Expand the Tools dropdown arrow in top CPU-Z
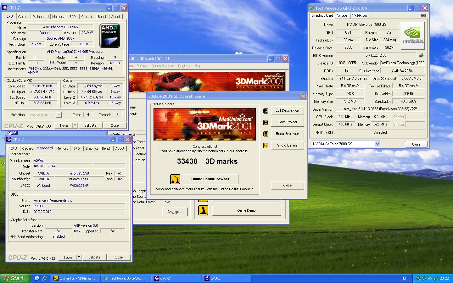 tap(75, 125)
